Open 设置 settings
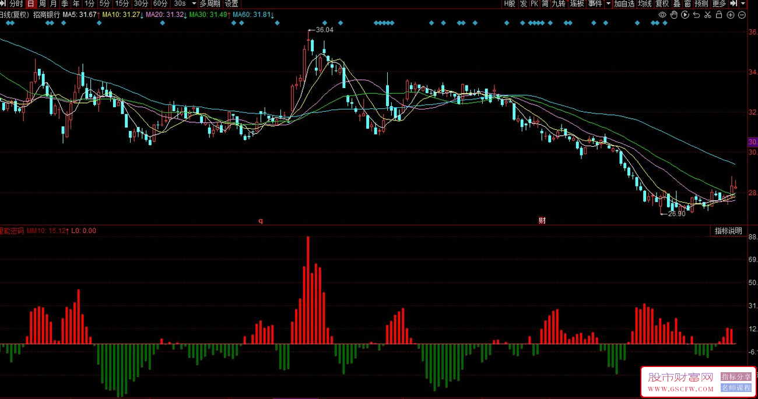The image size is (758, 399). tap(231, 3)
